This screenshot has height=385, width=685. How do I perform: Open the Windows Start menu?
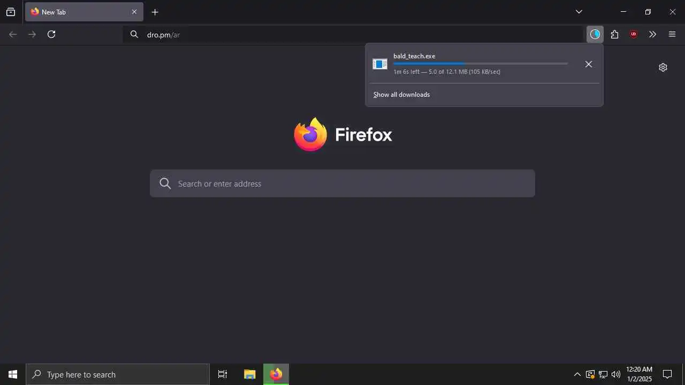(13, 374)
